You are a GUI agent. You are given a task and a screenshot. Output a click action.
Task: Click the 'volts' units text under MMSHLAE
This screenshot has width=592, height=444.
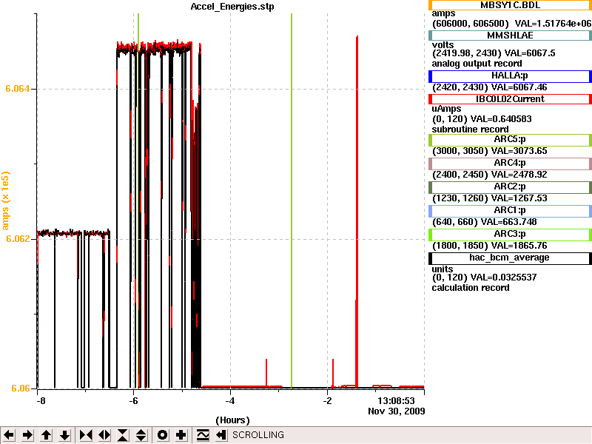coord(443,45)
